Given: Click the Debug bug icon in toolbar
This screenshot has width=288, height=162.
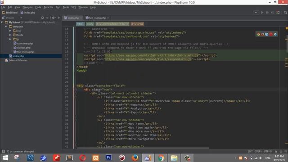Looking at the screenshot, I should pyautogui.click(x=267, y=13).
